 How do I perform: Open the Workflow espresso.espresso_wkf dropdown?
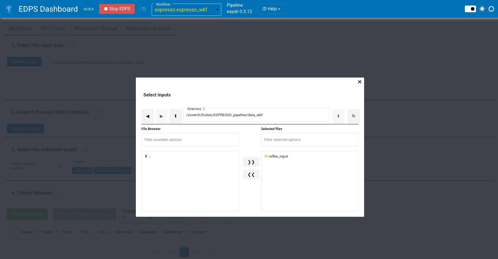pos(187,10)
